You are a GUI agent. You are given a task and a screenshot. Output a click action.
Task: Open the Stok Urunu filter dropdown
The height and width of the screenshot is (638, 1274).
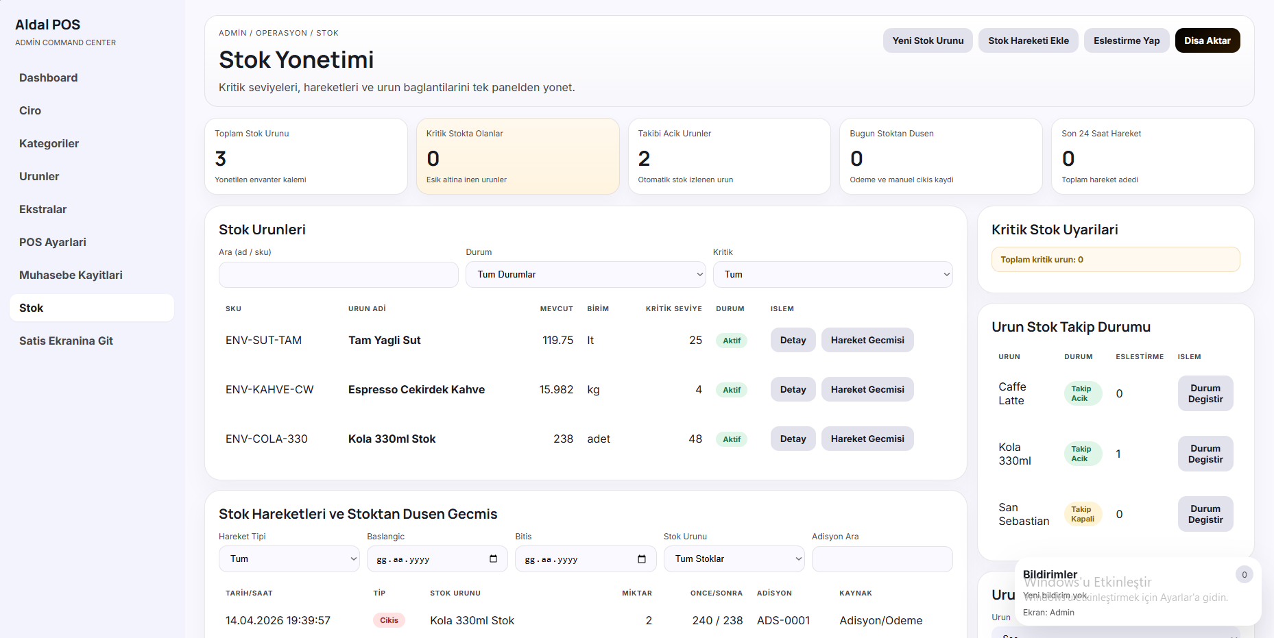(x=734, y=559)
